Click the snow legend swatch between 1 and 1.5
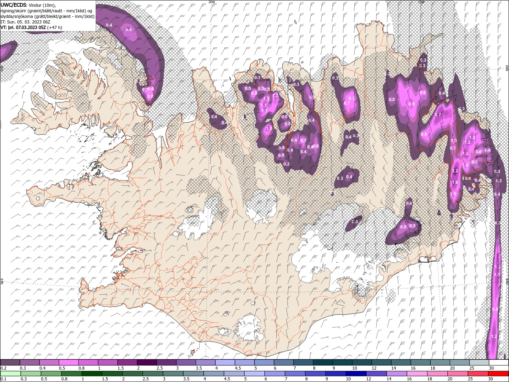Screen dimensions: 509x382 point(107,363)
